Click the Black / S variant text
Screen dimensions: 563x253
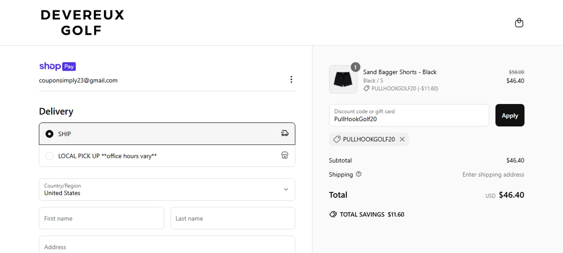(373, 80)
